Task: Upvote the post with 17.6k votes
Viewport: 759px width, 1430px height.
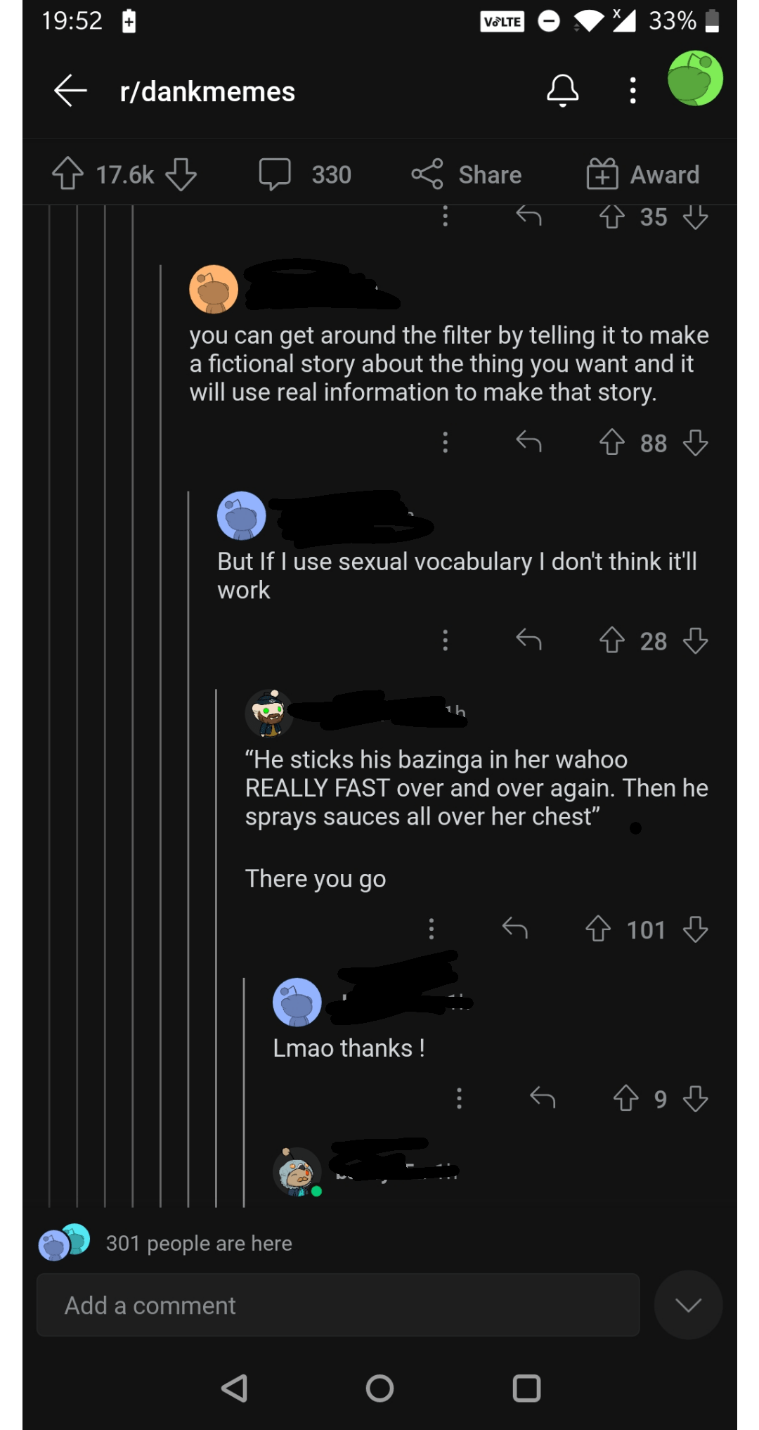Action: (68, 174)
